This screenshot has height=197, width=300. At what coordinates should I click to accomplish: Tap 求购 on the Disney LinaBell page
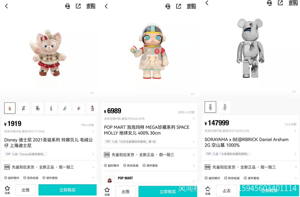(x=91, y=6)
